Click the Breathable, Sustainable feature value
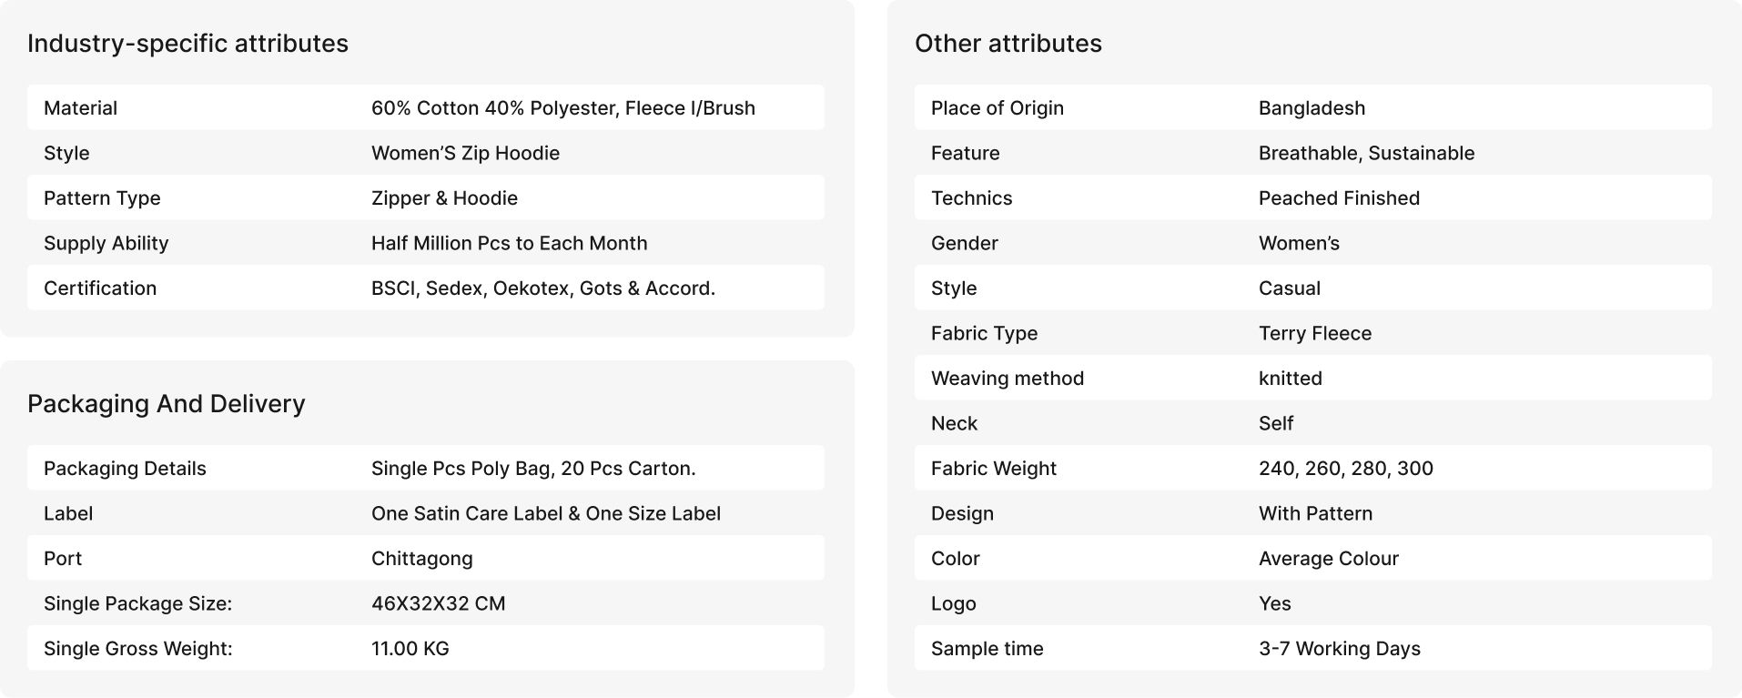Image resolution: width=1742 pixels, height=698 pixels. (1366, 153)
